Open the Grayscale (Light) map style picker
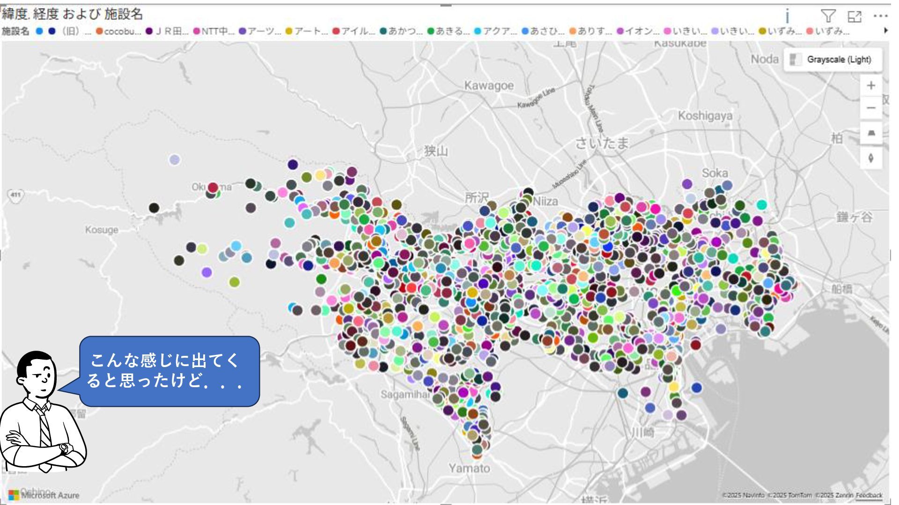 click(833, 59)
